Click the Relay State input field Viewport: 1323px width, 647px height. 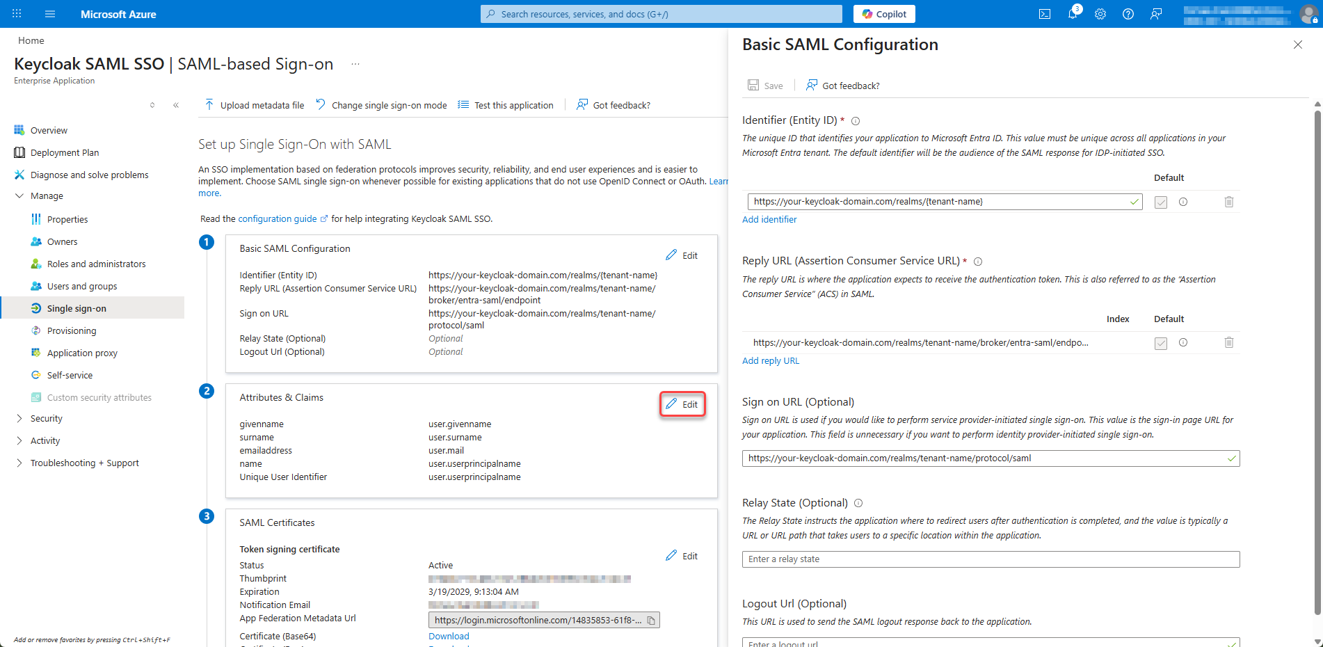(991, 559)
